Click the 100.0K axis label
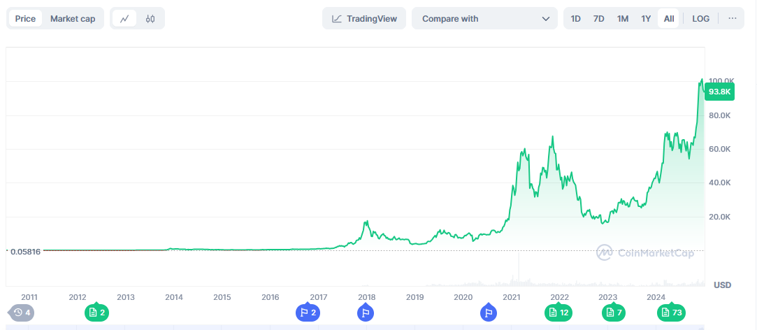Image resolution: width=757 pixels, height=330 pixels. pos(721,80)
